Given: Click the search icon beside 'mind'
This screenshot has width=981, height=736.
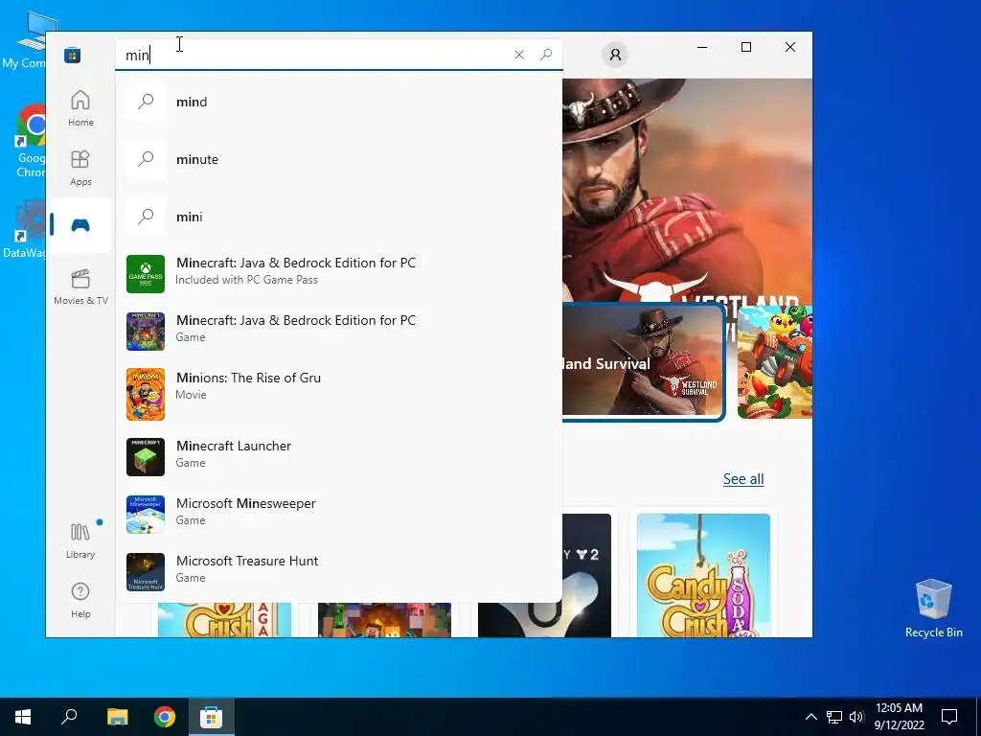Looking at the screenshot, I should tap(146, 101).
